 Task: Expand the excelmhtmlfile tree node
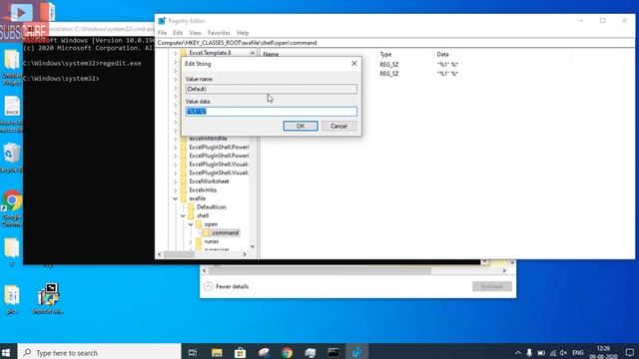coord(176,139)
